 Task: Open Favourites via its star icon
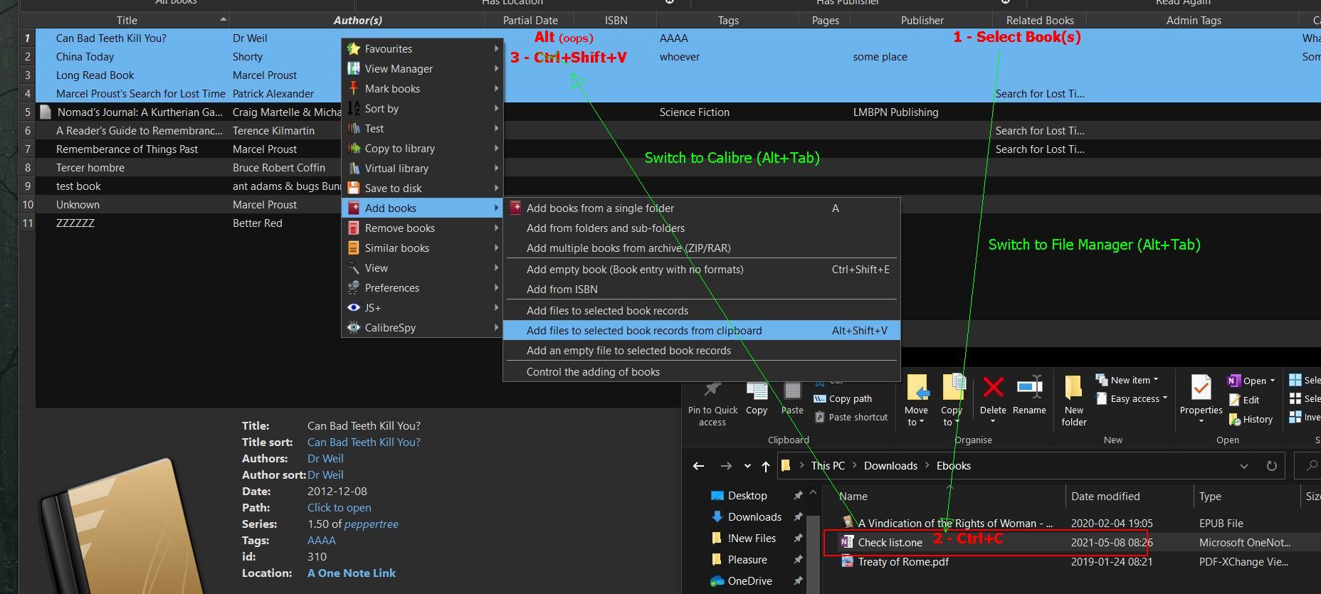(x=353, y=48)
